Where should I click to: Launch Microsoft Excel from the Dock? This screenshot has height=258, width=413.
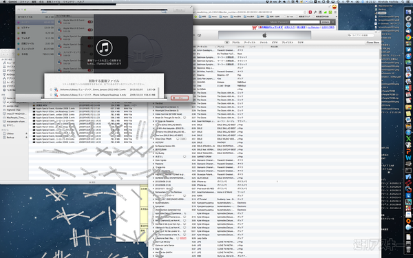(x=408, y=138)
